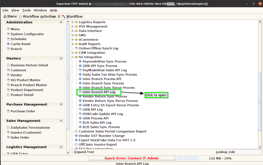Image resolution: width=263 pixels, height=165 pixels.
Task: Switch to the Workflow Activities tab
Action: [40, 17]
